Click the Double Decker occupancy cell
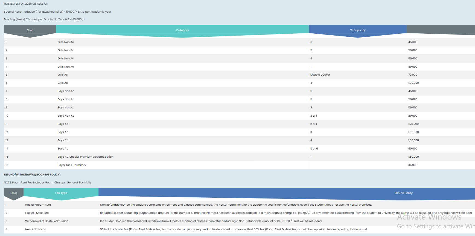The height and width of the screenshot is (236, 475). pyautogui.click(x=320, y=75)
